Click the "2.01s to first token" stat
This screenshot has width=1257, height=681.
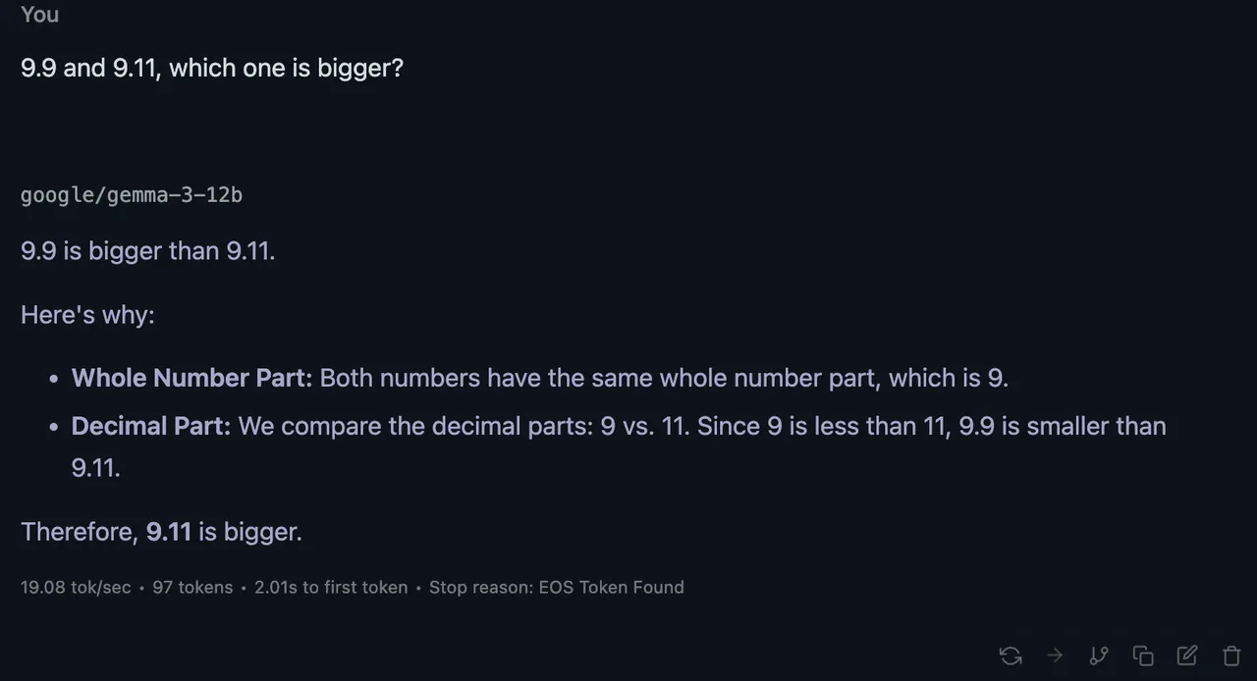[x=331, y=588]
